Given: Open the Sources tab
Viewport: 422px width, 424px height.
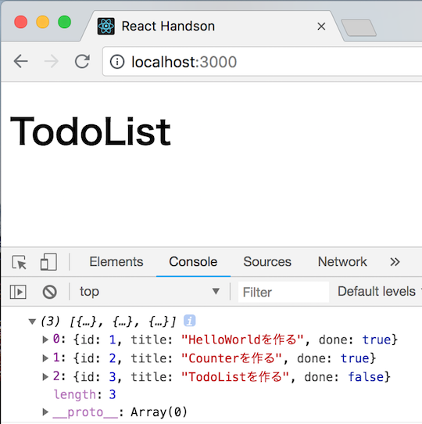Looking at the screenshot, I should coord(267,262).
